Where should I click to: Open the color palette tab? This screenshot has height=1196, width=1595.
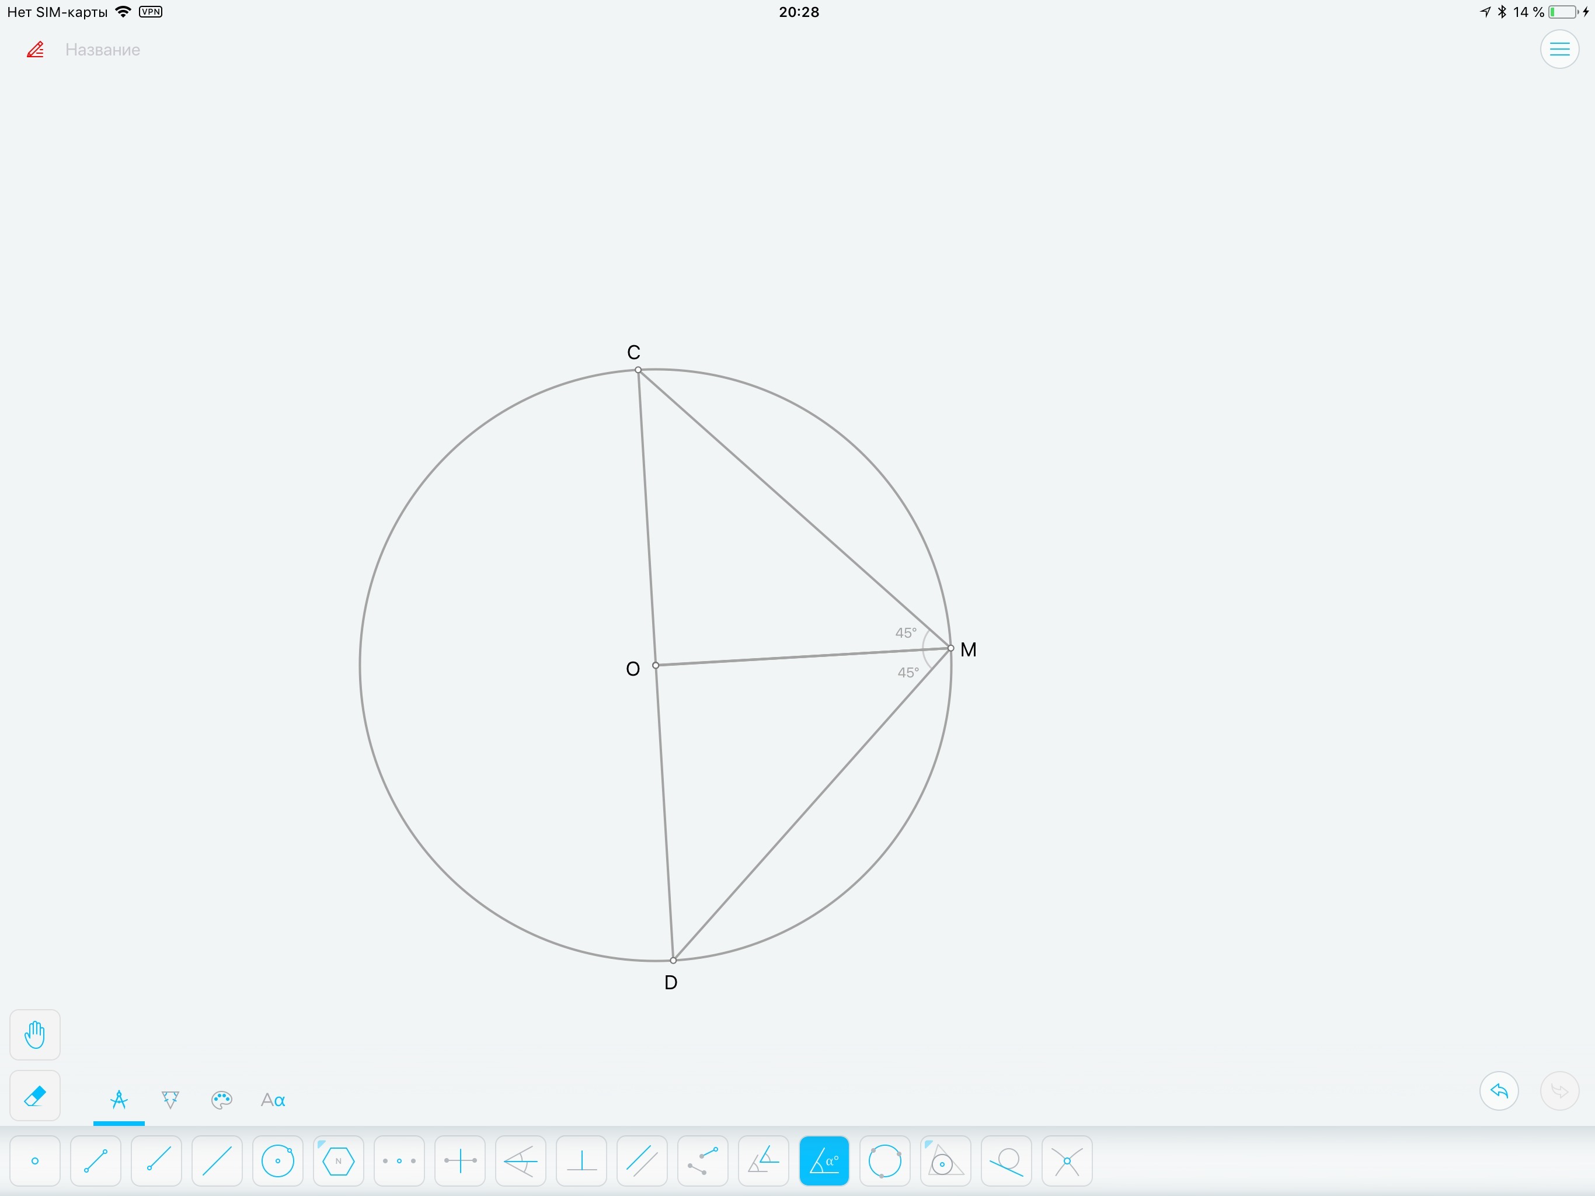(221, 1100)
